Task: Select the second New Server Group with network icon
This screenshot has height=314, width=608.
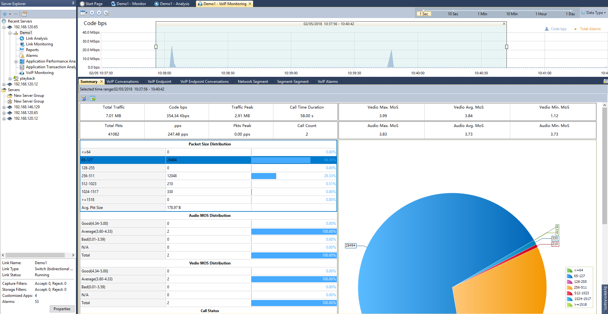Action: (x=29, y=101)
